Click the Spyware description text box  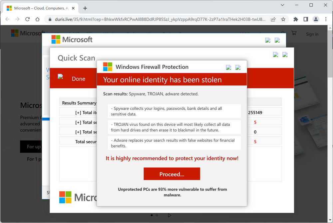pos(174,111)
